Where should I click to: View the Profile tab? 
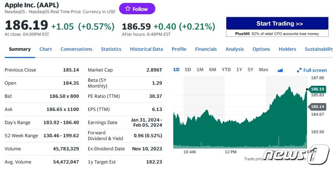pyautogui.click(x=179, y=49)
